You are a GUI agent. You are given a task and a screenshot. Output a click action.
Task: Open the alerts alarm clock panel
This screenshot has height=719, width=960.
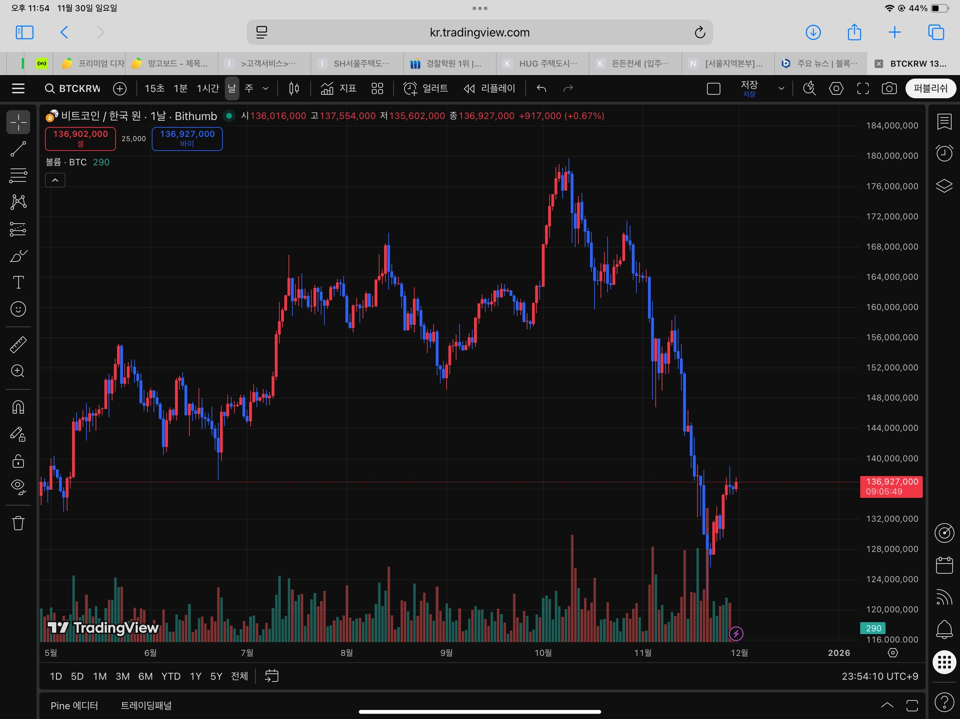pyautogui.click(x=944, y=153)
